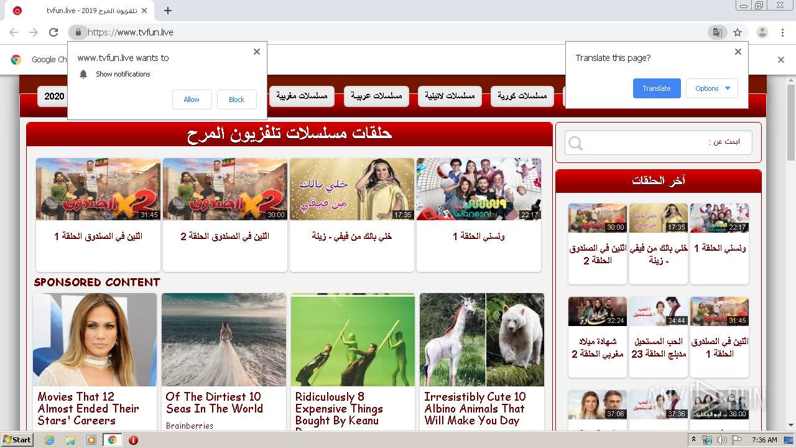
Task: Open link اثنين في الصندوق الحلقة 1 main list
Action: (x=98, y=236)
